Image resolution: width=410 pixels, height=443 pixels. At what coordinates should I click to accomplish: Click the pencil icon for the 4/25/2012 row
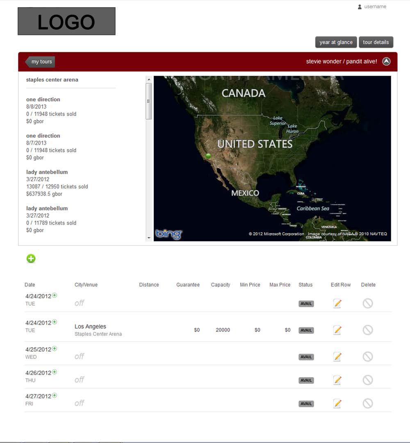[337, 357]
